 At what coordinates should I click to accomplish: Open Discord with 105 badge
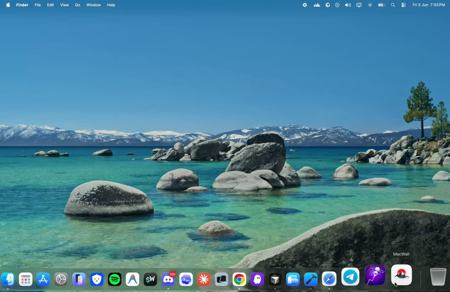(x=168, y=279)
